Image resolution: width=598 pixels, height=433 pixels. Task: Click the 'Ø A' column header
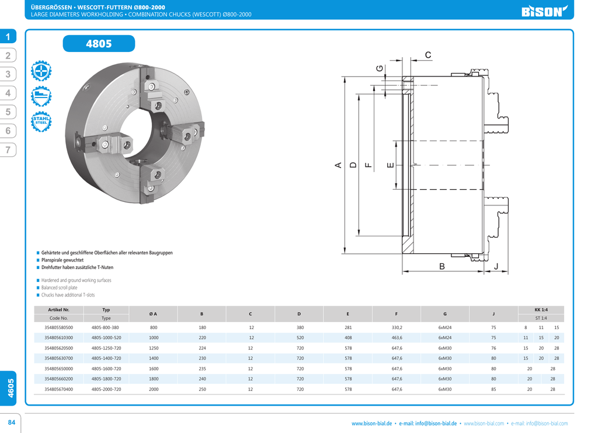point(154,315)
